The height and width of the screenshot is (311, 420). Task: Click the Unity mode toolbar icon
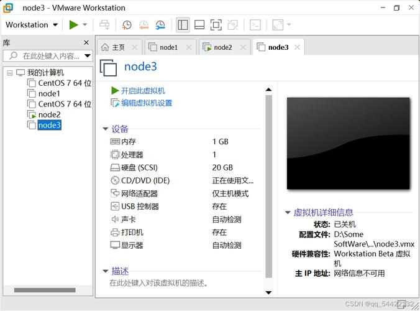click(232, 25)
